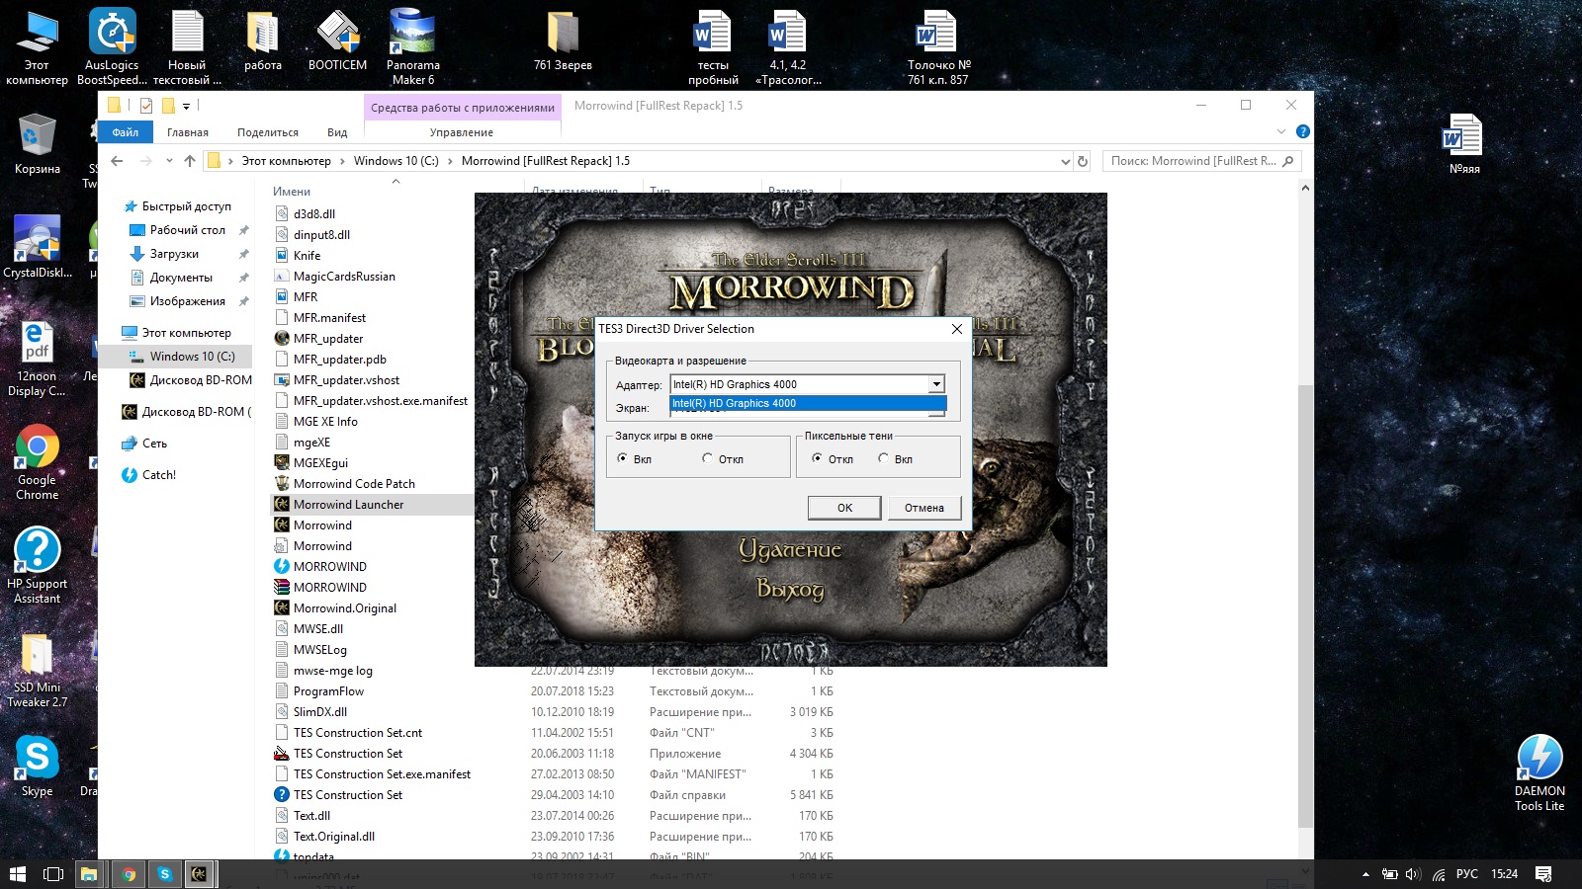Launch Google Chrome from desktop
Viewport: 1582px width, 889px height.
pos(38,462)
